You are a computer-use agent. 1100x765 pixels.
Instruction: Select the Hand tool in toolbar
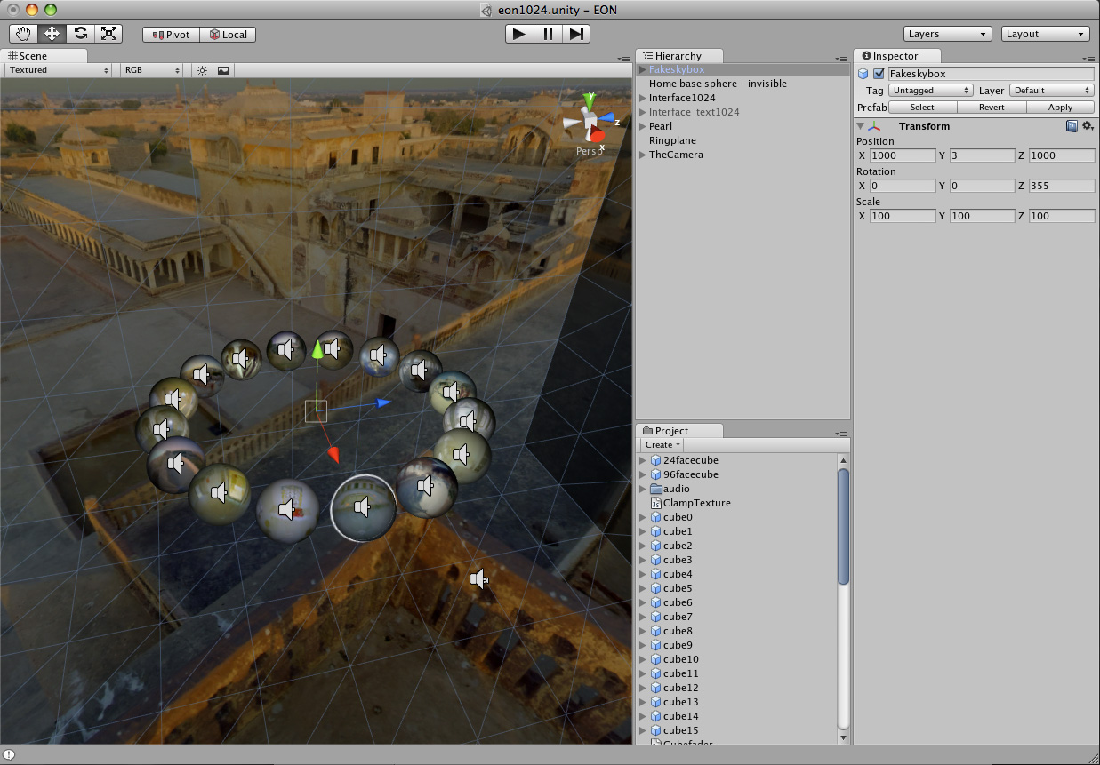pos(23,34)
